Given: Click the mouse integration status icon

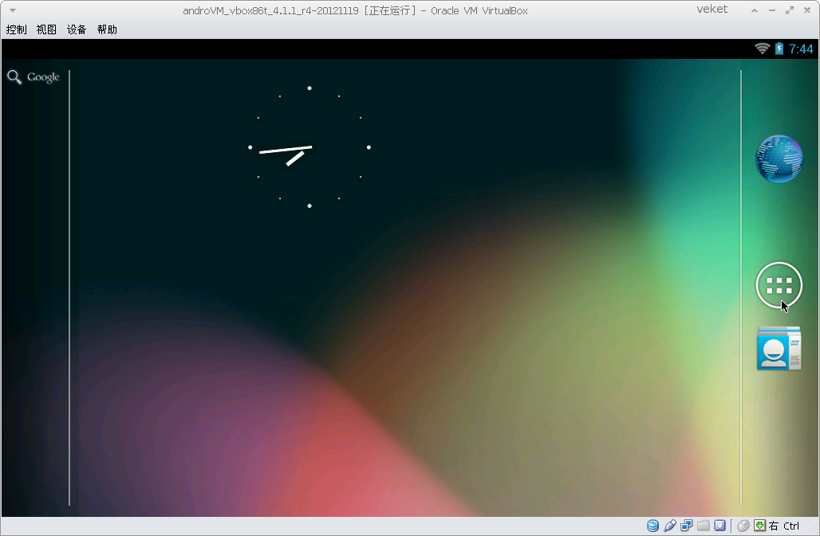Looking at the screenshot, I should point(743,526).
